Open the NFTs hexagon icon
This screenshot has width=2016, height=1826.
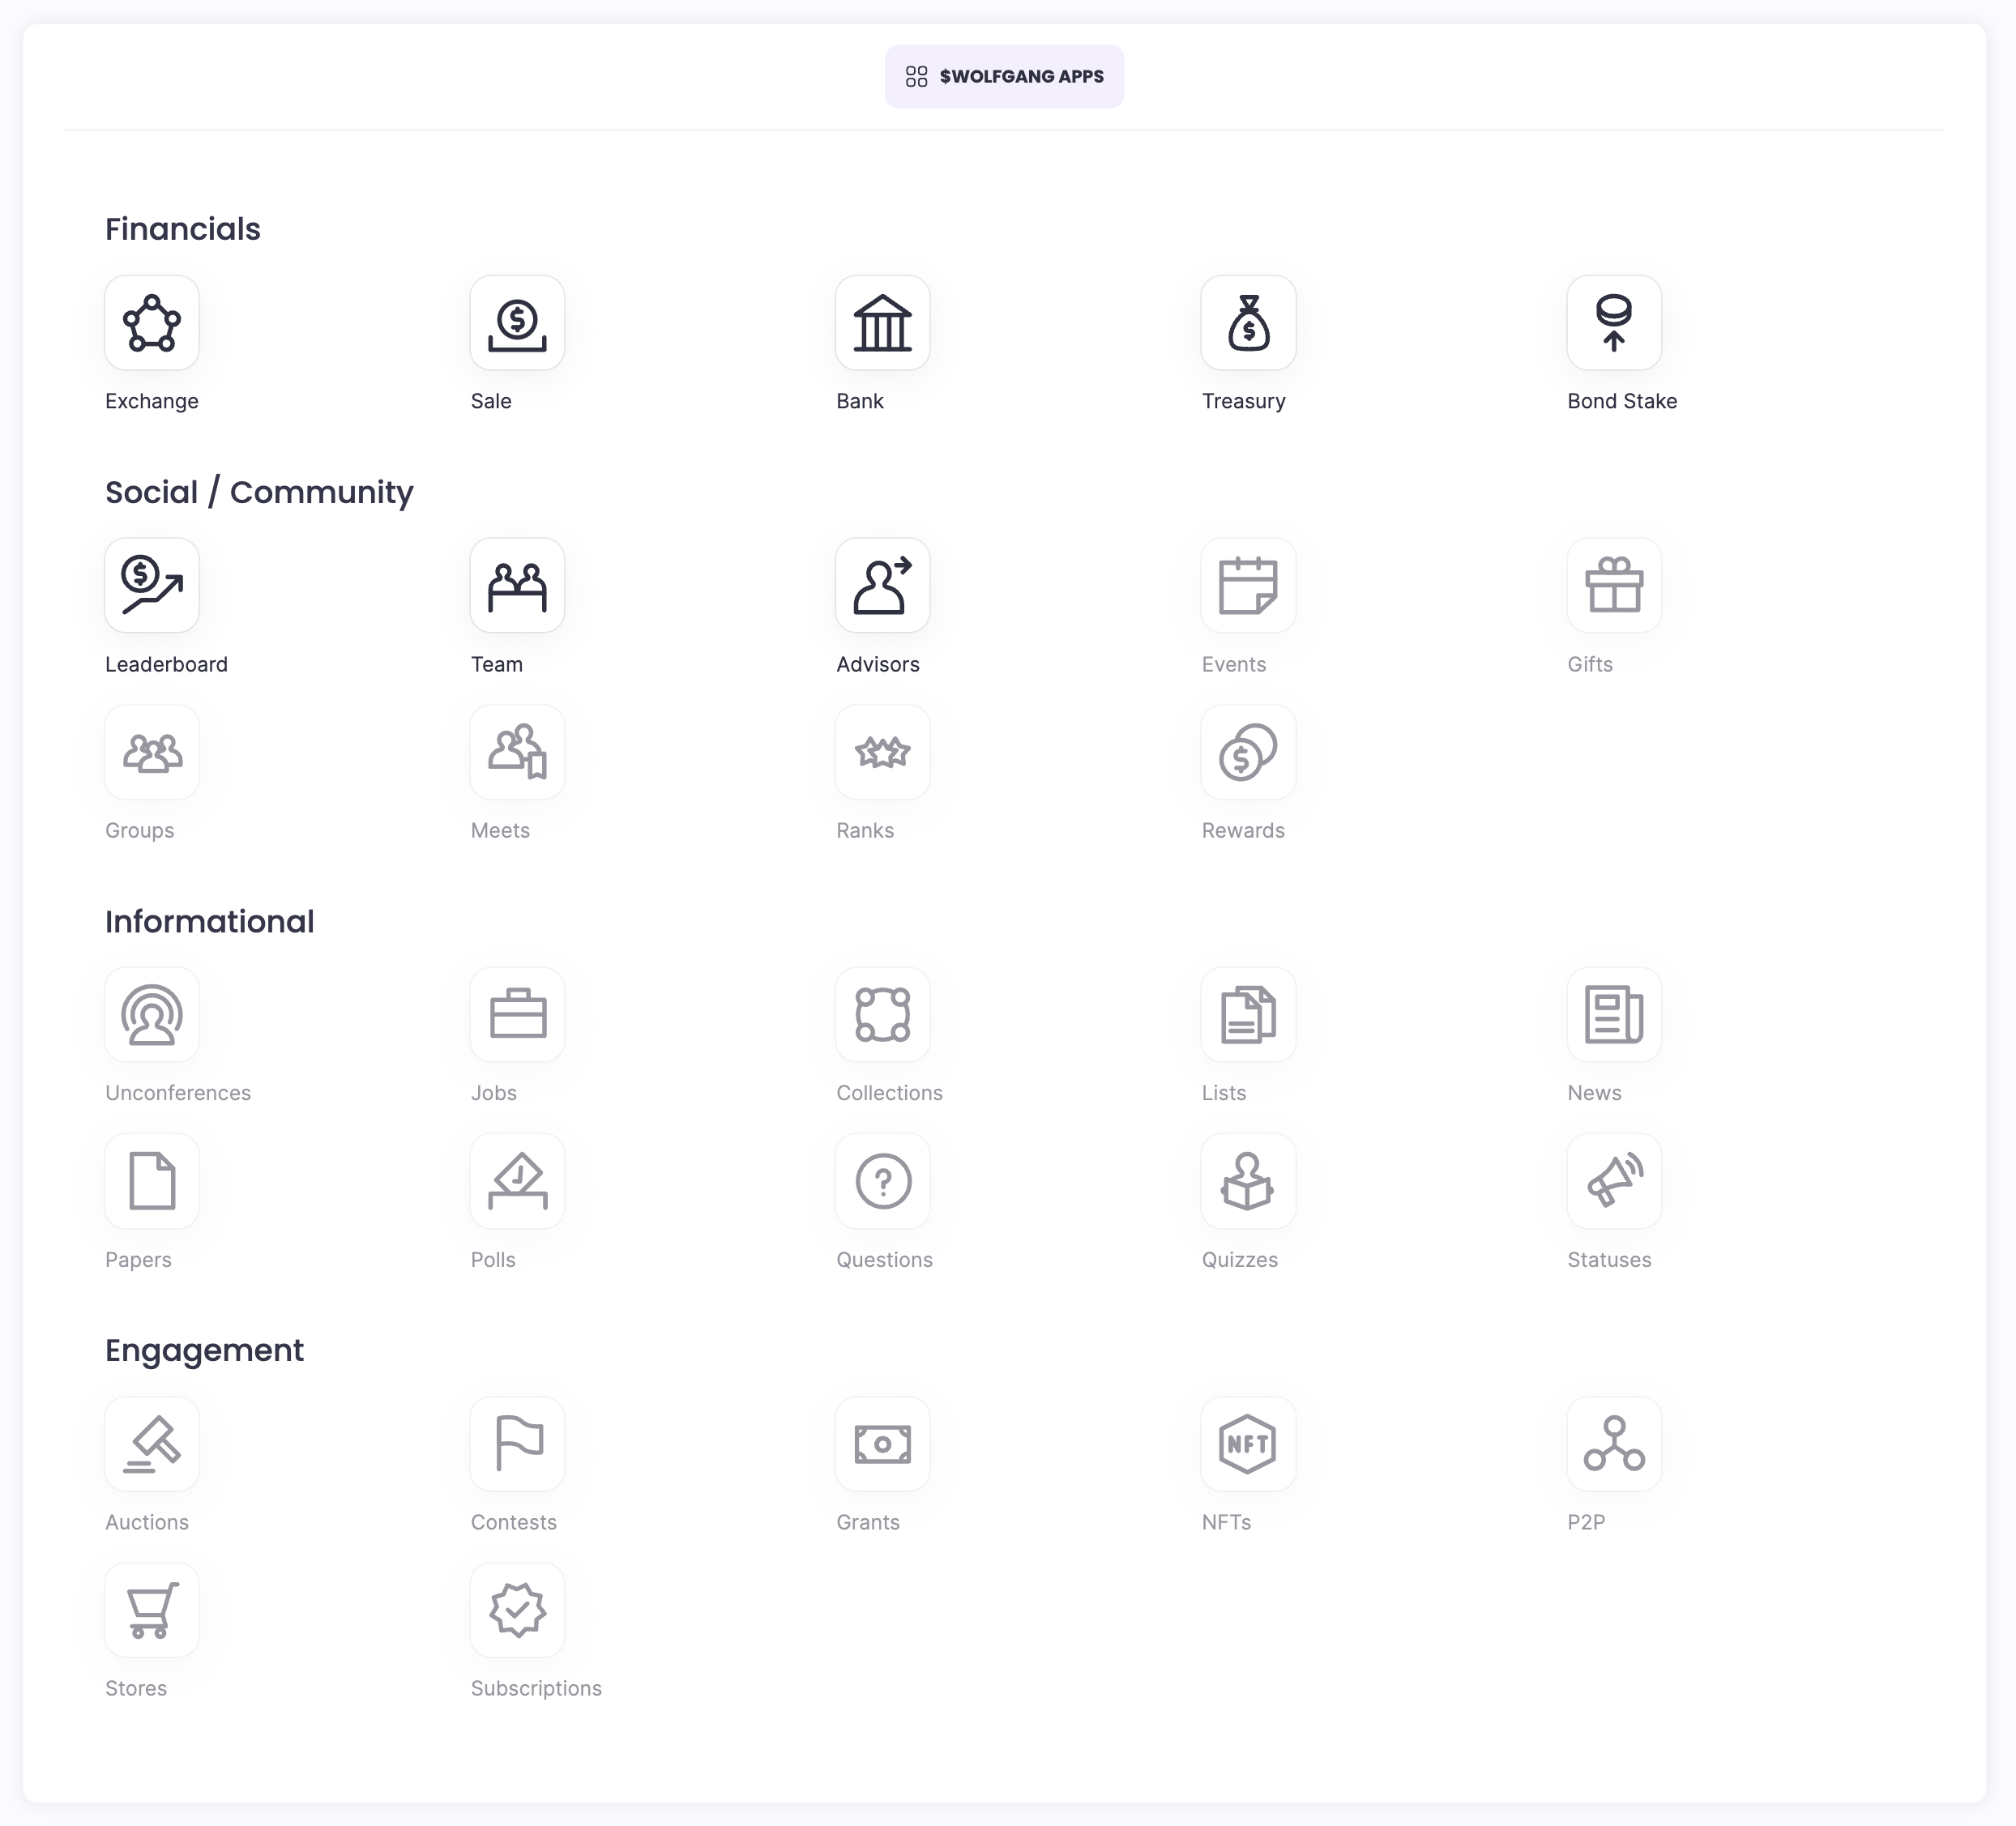tap(1248, 1444)
